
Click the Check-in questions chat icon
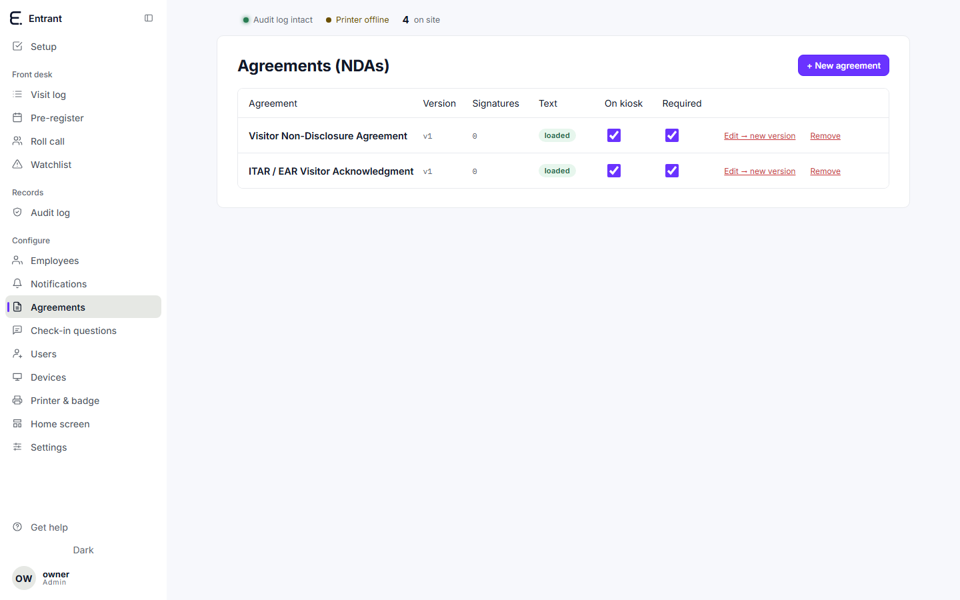(17, 330)
